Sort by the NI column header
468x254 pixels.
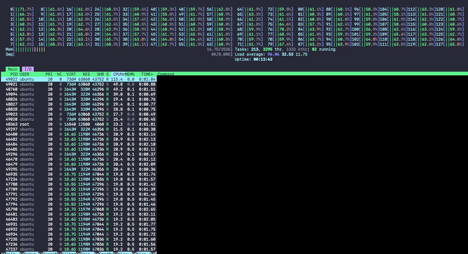59,74
